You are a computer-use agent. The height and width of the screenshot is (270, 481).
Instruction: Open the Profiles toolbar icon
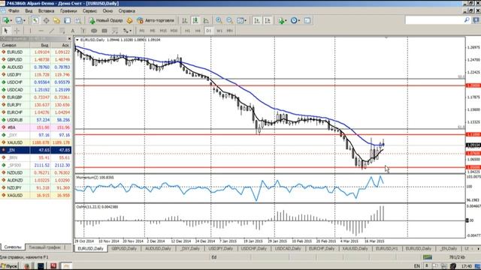19,20
